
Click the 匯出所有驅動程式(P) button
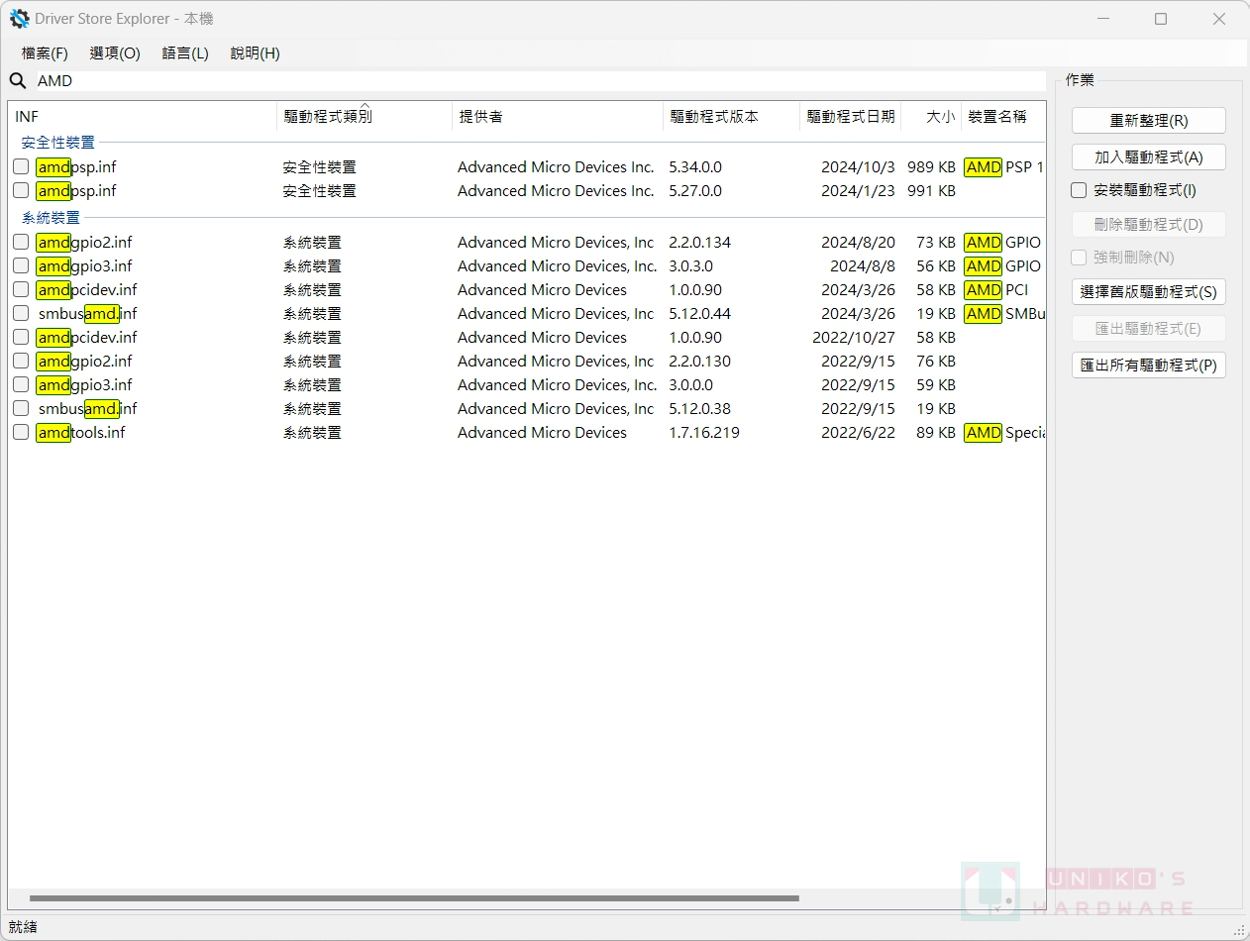click(1149, 366)
